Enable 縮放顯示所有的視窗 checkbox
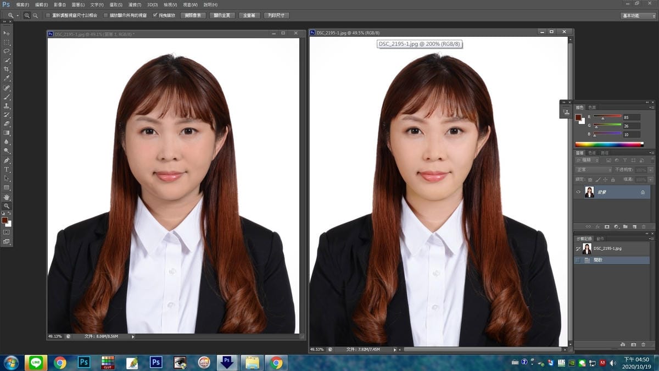The image size is (659, 371). [105, 15]
